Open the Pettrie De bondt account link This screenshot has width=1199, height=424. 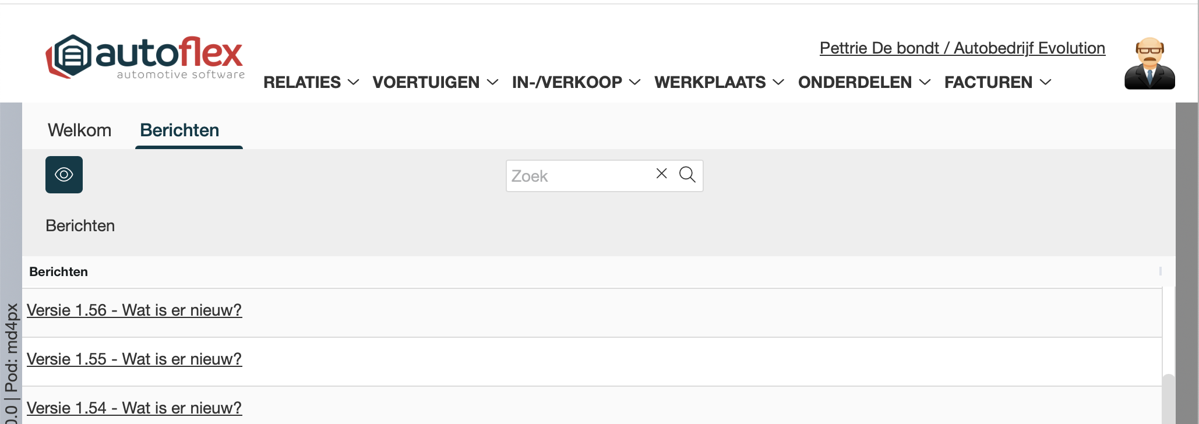962,48
